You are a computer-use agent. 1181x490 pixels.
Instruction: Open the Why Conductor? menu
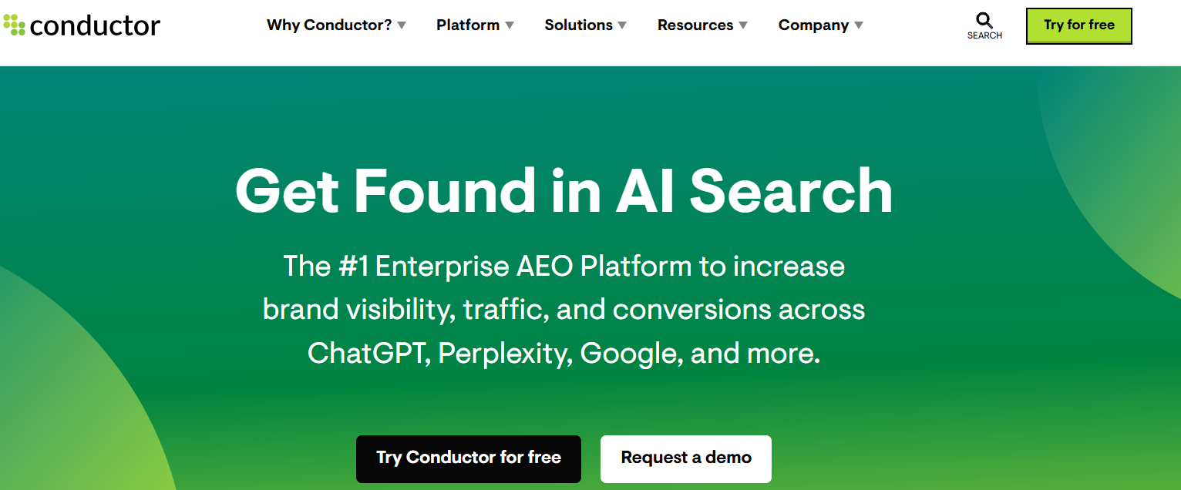point(329,25)
